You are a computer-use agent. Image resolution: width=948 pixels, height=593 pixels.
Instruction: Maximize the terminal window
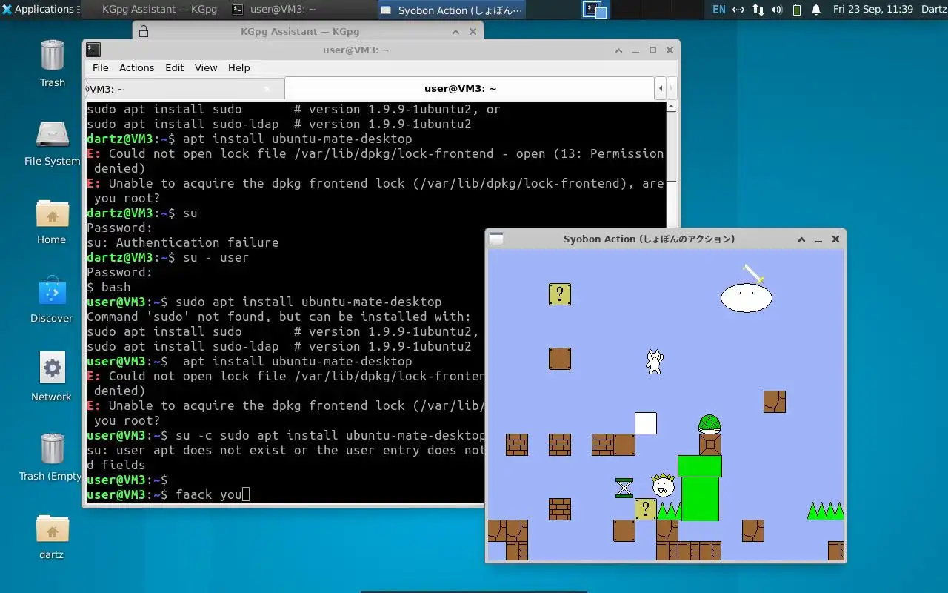coord(652,50)
